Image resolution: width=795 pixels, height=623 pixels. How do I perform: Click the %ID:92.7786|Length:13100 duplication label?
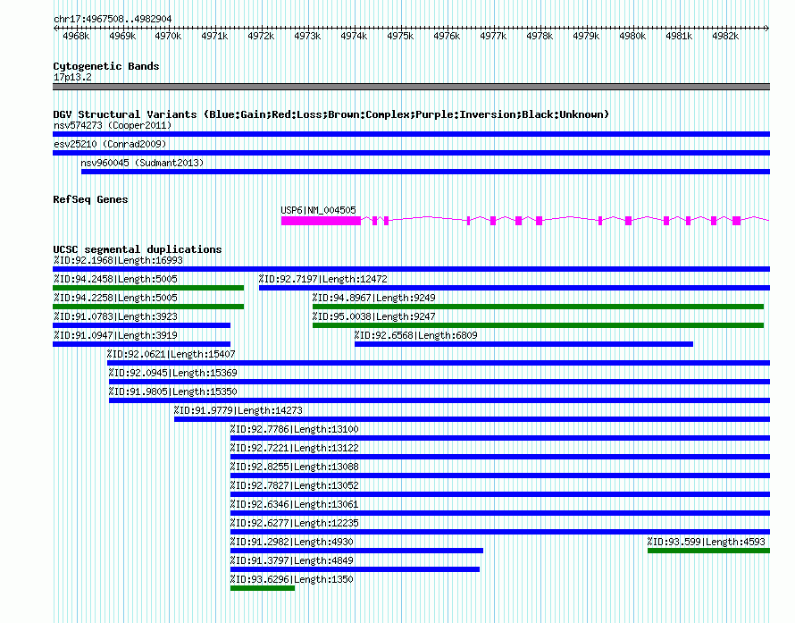tap(295, 429)
